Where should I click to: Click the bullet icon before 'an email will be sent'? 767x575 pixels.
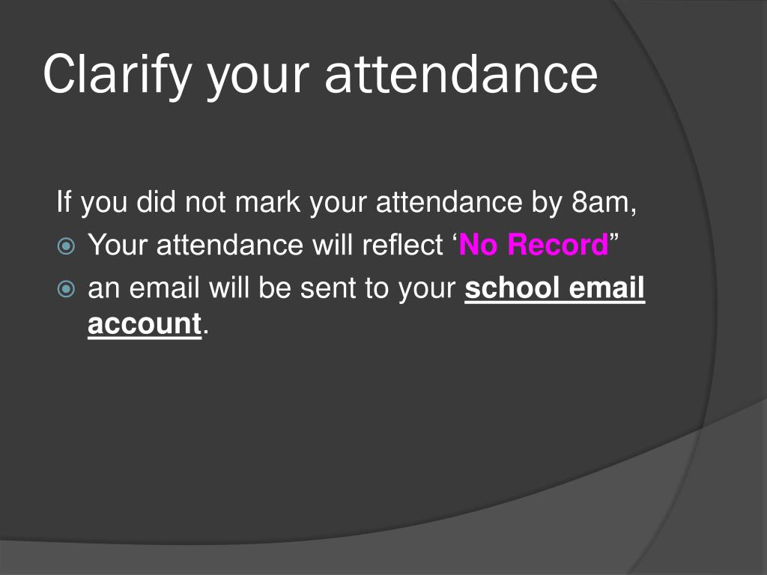[66, 288]
